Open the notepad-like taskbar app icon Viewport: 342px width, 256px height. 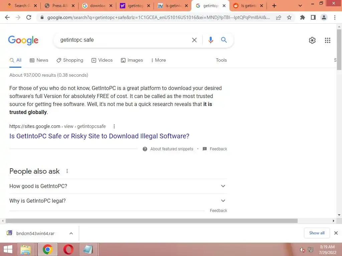click(88, 249)
